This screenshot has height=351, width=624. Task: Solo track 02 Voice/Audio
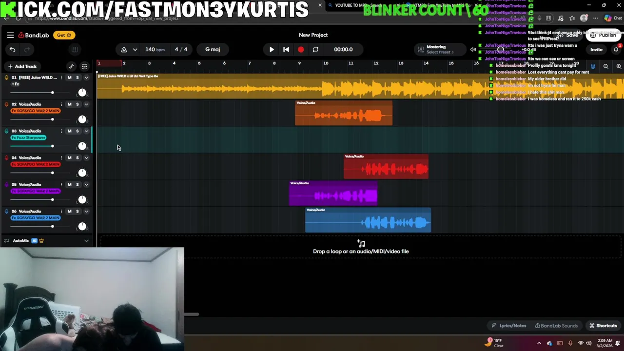click(77, 104)
